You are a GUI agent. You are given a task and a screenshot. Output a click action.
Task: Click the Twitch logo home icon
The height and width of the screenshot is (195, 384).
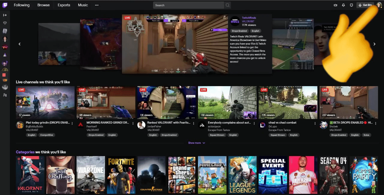coord(5,5)
